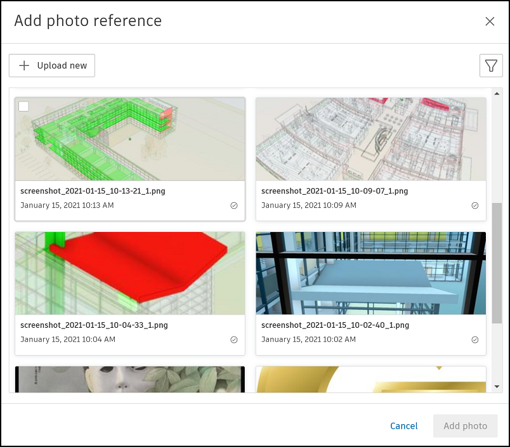This screenshot has height=447, width=510.
Task: Select the gold graphic thumbnail
Action: point(371,379)
